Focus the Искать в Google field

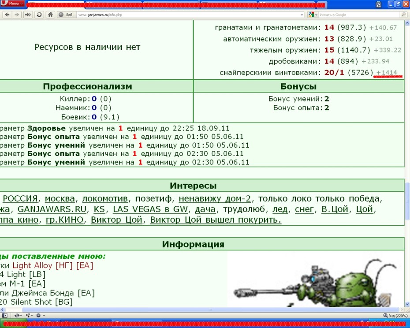360,15
